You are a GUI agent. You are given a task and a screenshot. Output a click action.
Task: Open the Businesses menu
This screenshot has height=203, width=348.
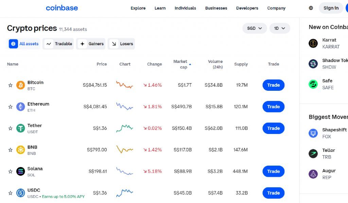[x=216, y=8]
